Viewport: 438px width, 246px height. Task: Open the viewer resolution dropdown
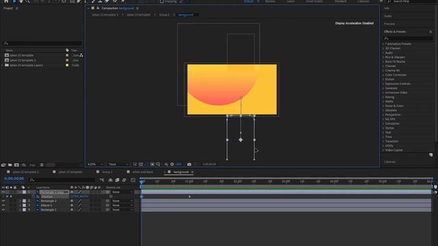118,164
